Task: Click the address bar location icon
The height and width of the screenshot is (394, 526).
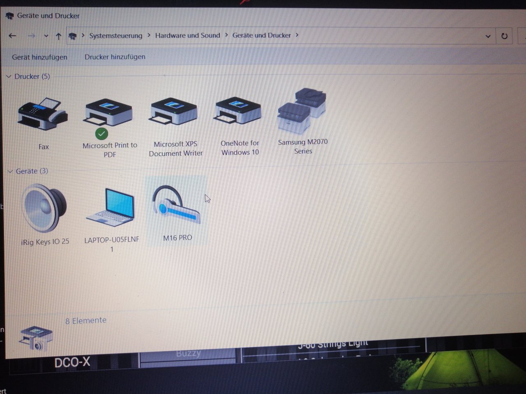Action: click(72, 37)
